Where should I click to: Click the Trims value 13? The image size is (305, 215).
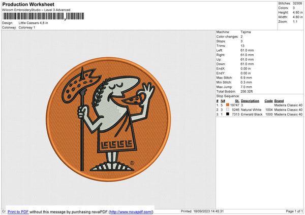[242, 46]
